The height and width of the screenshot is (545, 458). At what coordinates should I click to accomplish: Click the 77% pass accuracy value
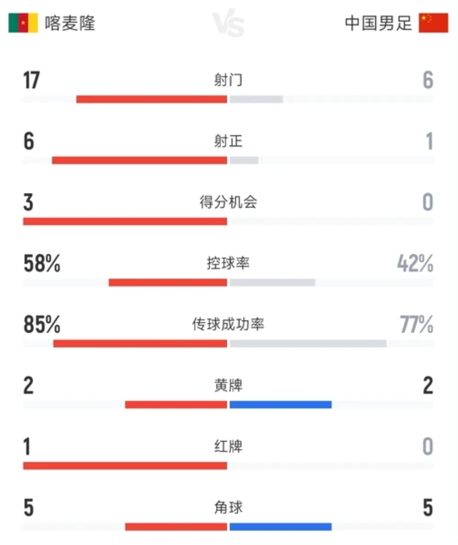point(416,325)
